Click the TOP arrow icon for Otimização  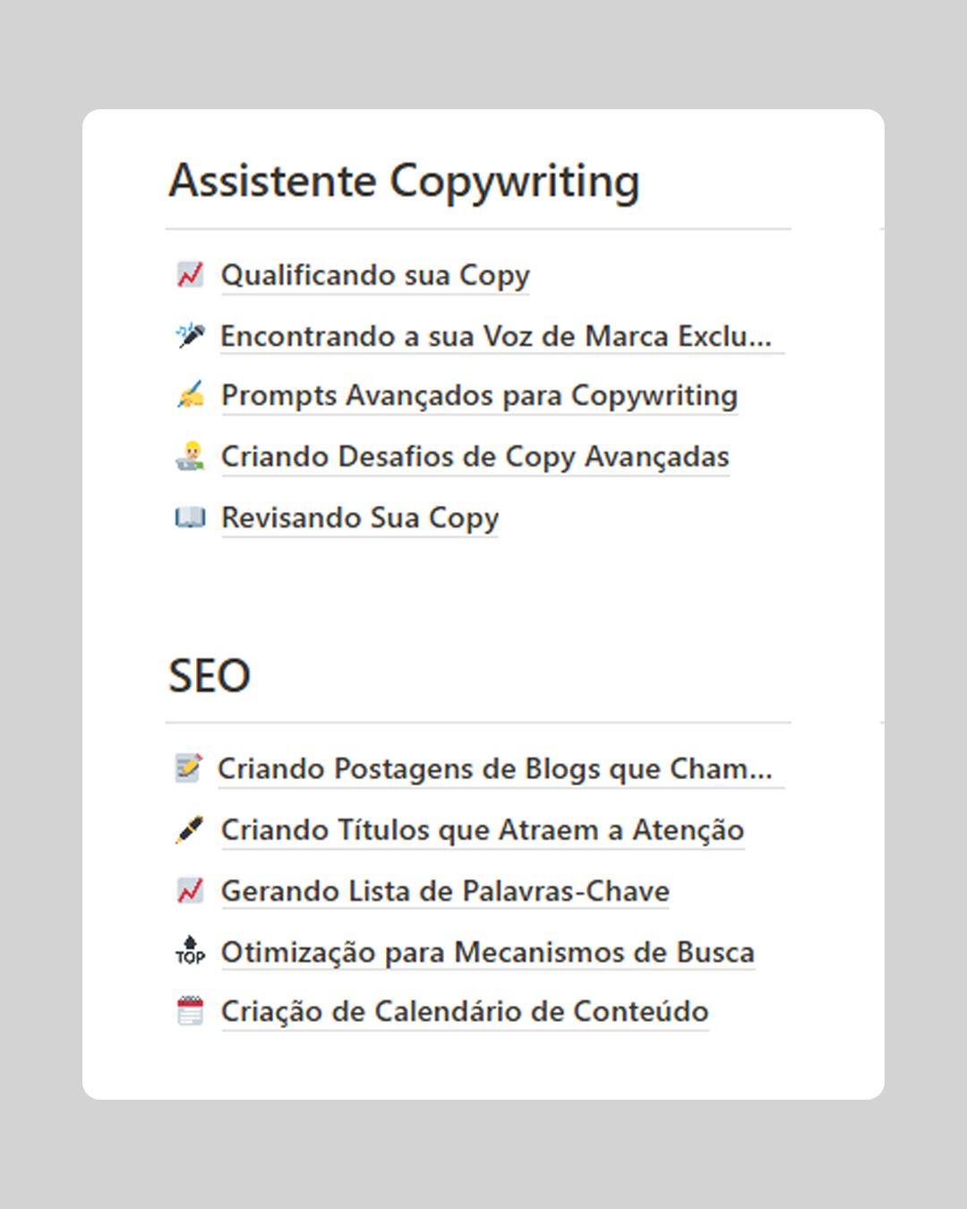(x=190, y=951)
